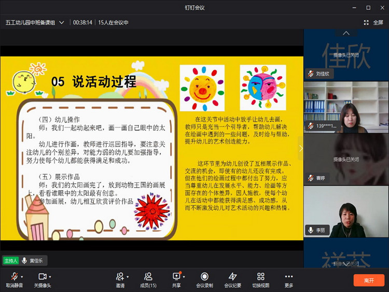
Task: Click the 15人在会议中 participant count
Action: click(113, 23)
